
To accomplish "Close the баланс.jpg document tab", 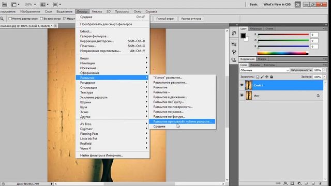I will coord(55,26).
